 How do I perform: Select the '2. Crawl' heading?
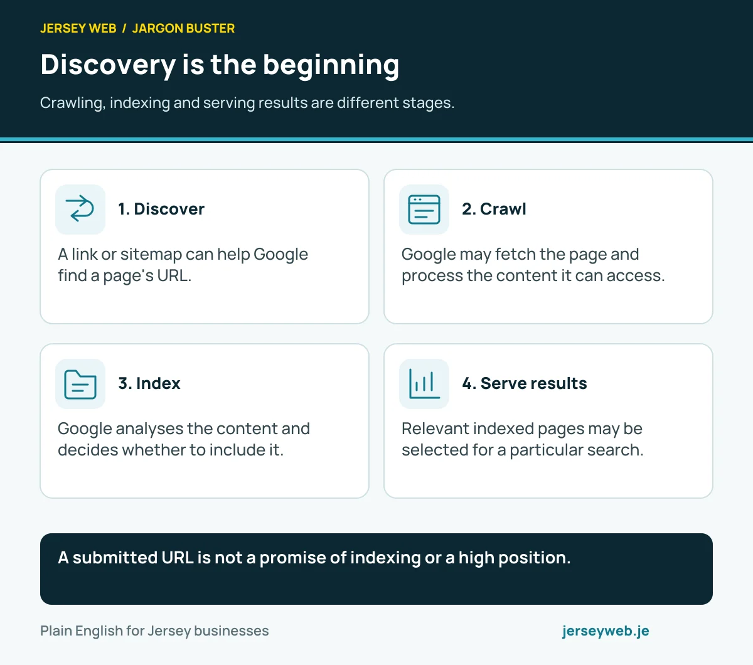pyautogui.click(x=494, y=209)
